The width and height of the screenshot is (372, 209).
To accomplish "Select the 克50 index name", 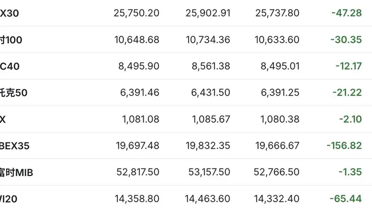I will [x=13, y=93].
